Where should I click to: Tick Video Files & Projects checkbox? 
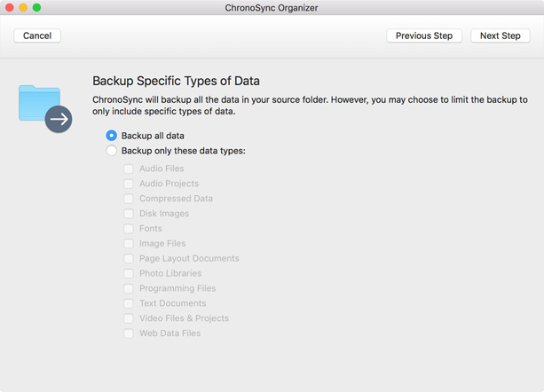point(129,318)
